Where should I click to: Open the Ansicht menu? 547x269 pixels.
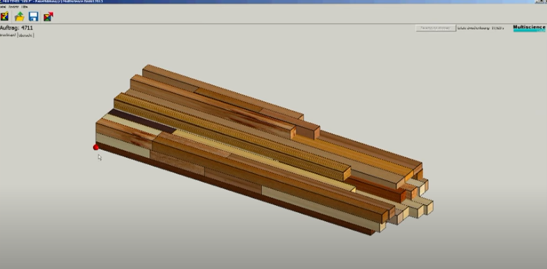13,6
